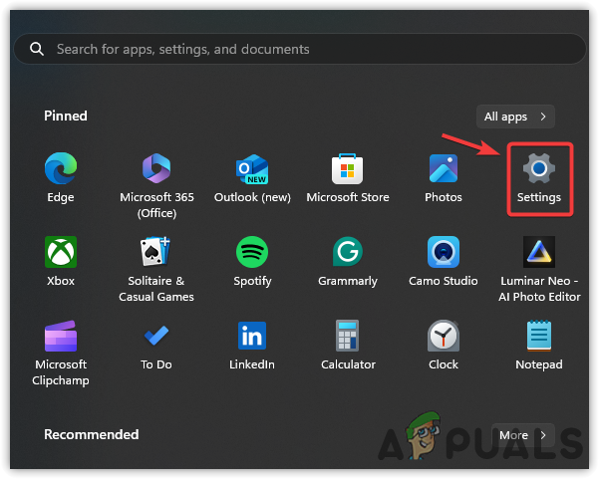
Task: Click the More button under Recommended
Action: 522,435
